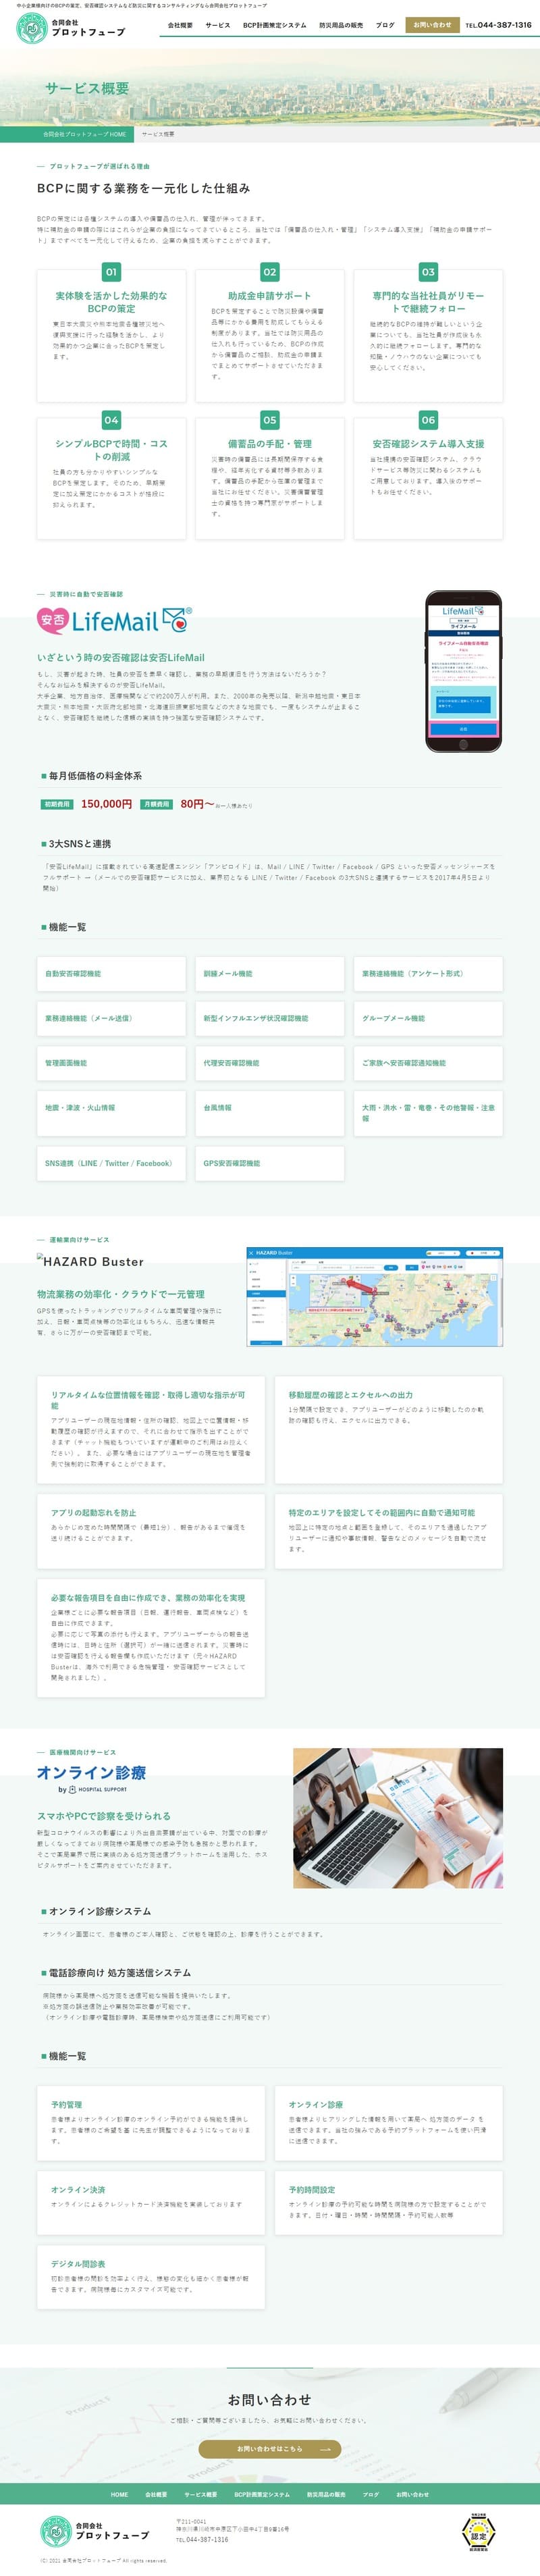Click 安否確認システム導入支援 card title
The width and height of the screenshot is (540, 2576).
click(x=428, y=444)
